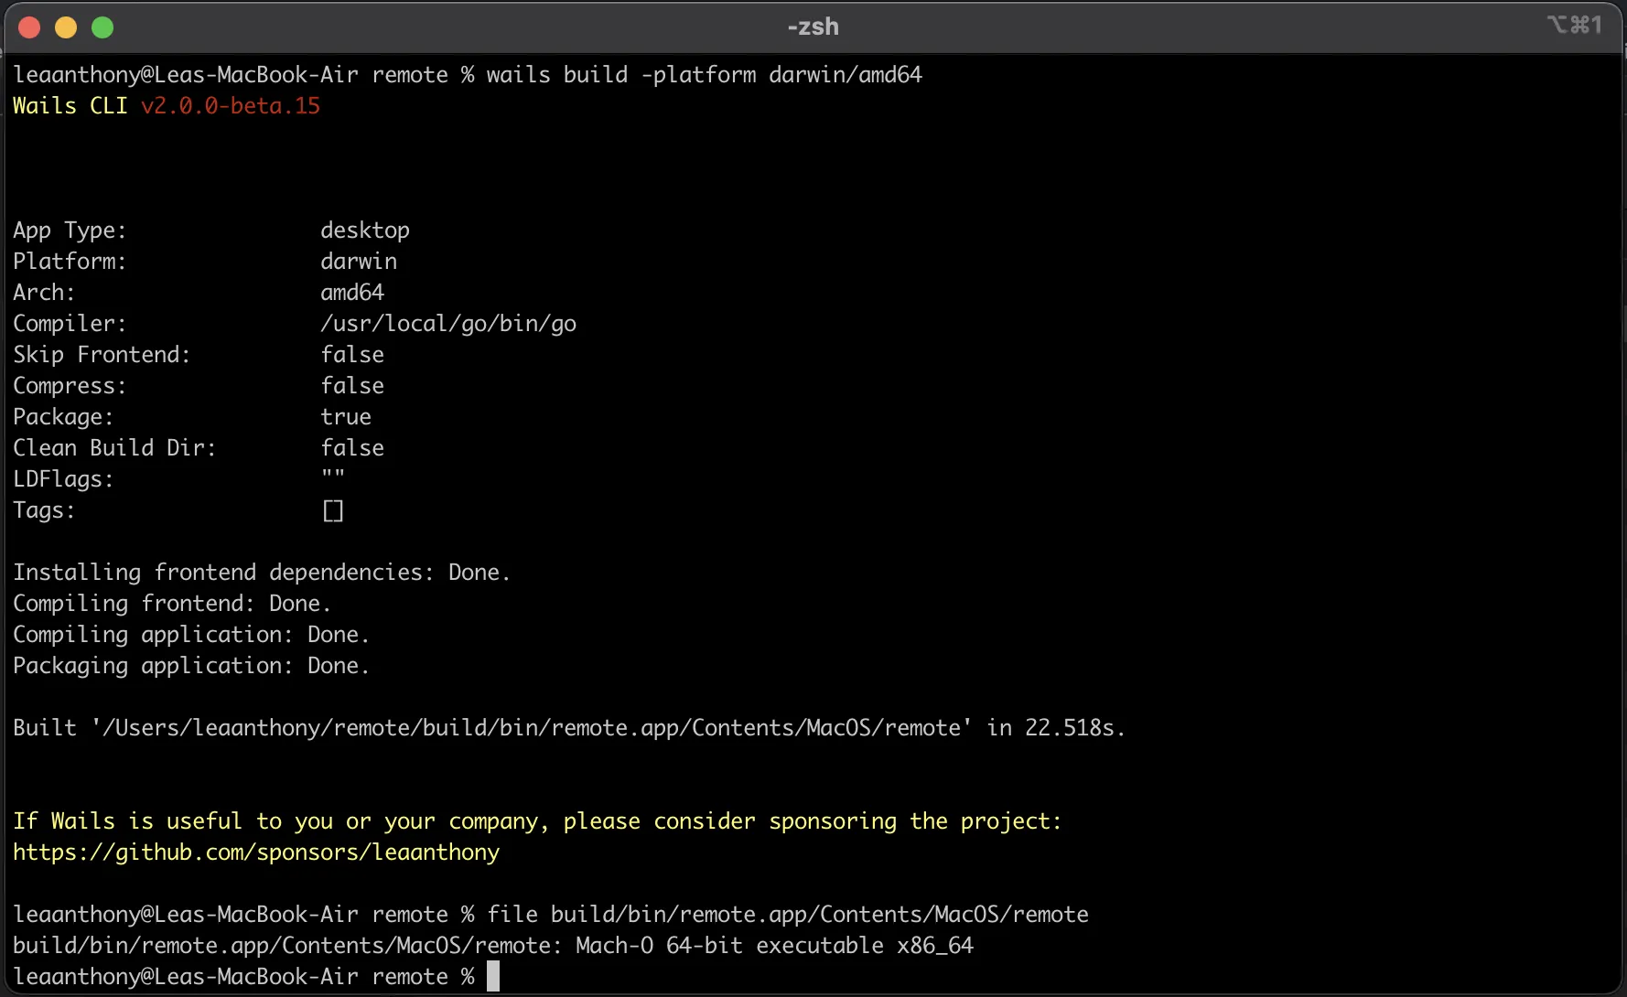Select the Wails CLI version text
This screenshot has height=997, width=1627.
pyautogui.click(x=230, y=105)
